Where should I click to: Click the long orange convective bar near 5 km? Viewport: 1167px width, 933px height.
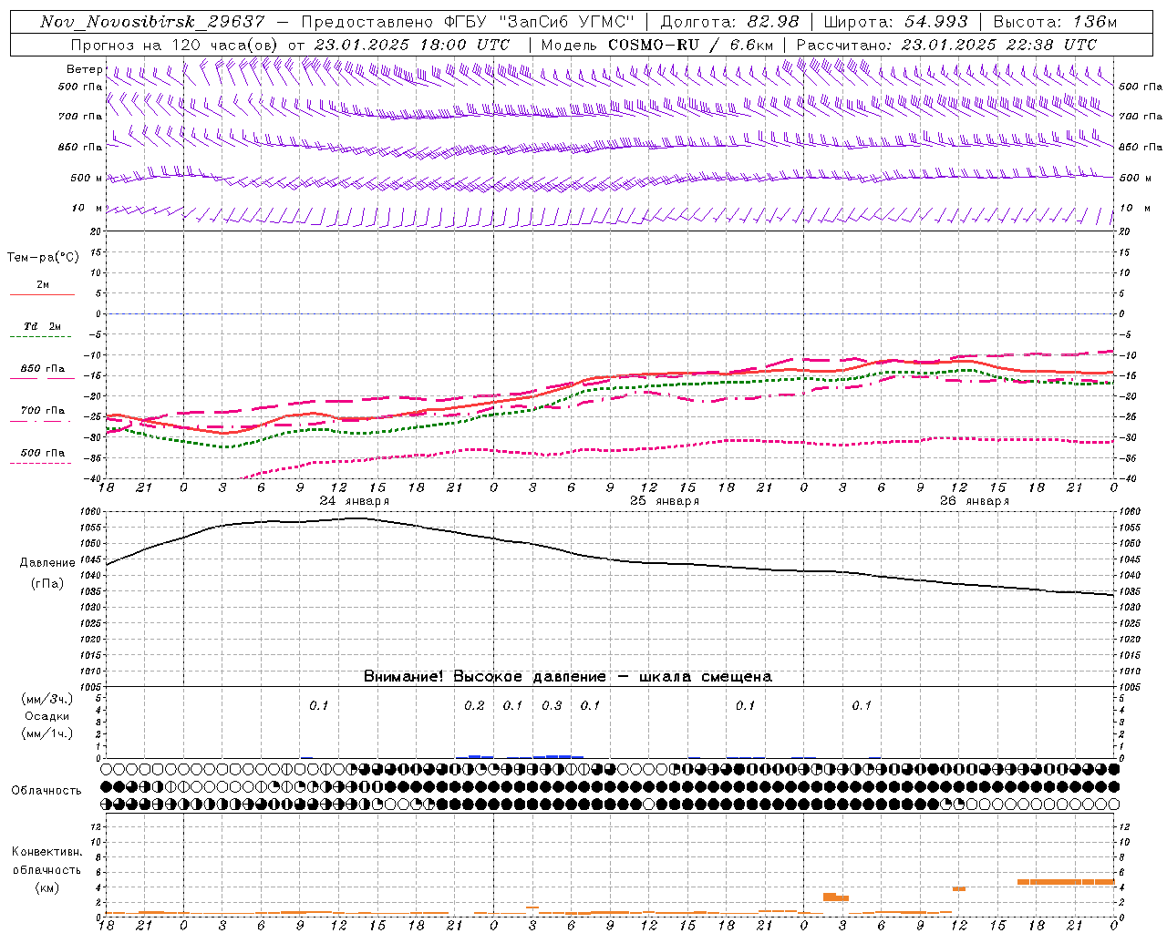click(1066, 882)
